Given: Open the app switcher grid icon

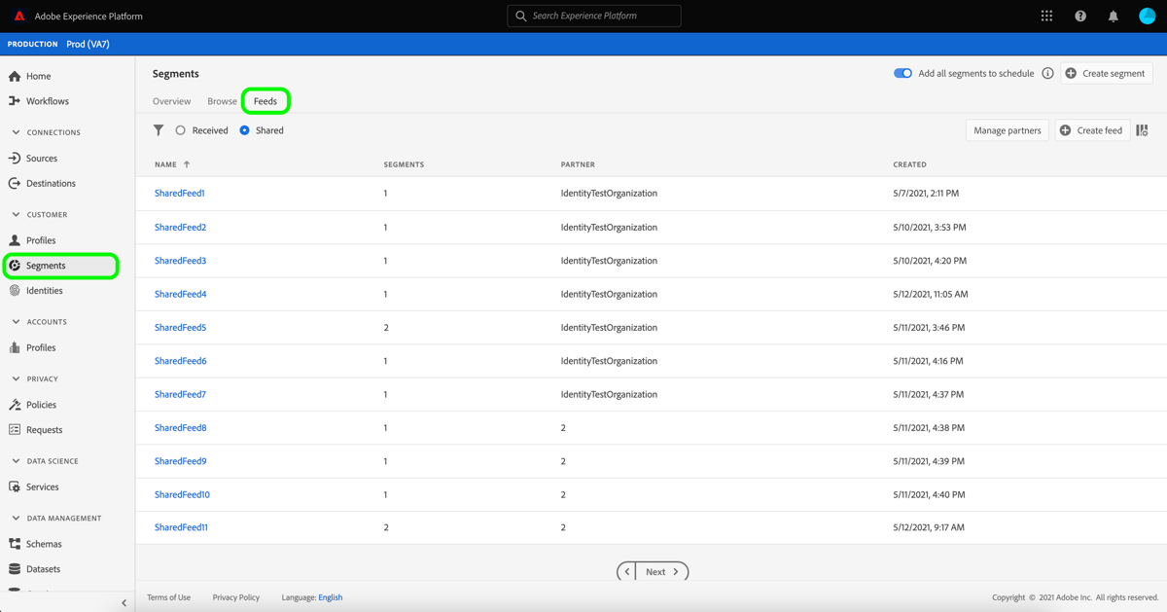Looking at the screenshot, I should click(x=1045, y=16).
